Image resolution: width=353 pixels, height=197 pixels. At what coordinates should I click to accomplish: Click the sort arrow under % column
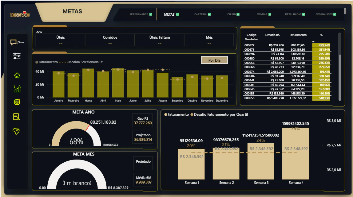coord(313,42)
